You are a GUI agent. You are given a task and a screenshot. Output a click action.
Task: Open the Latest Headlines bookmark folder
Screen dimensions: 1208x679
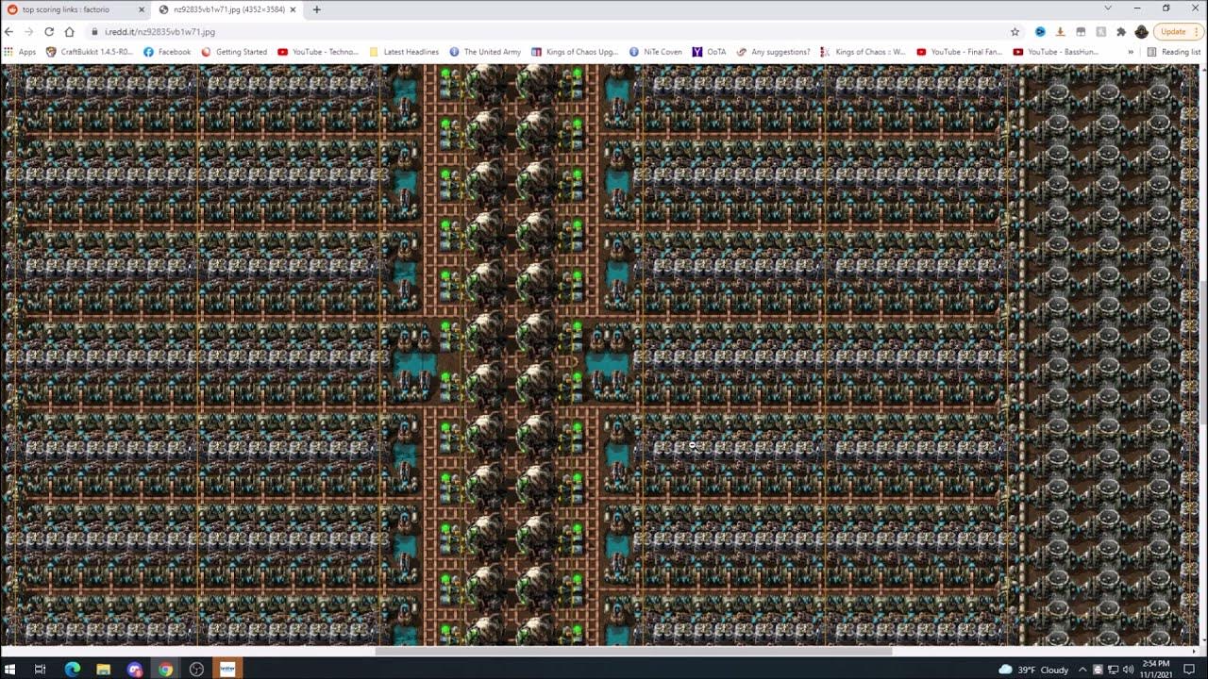click(x=404, y=52)
